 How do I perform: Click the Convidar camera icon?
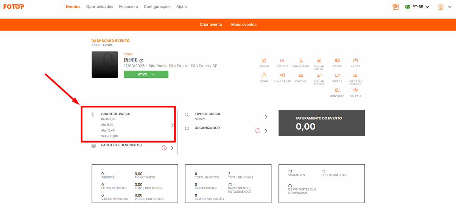(x=337, y=91)
